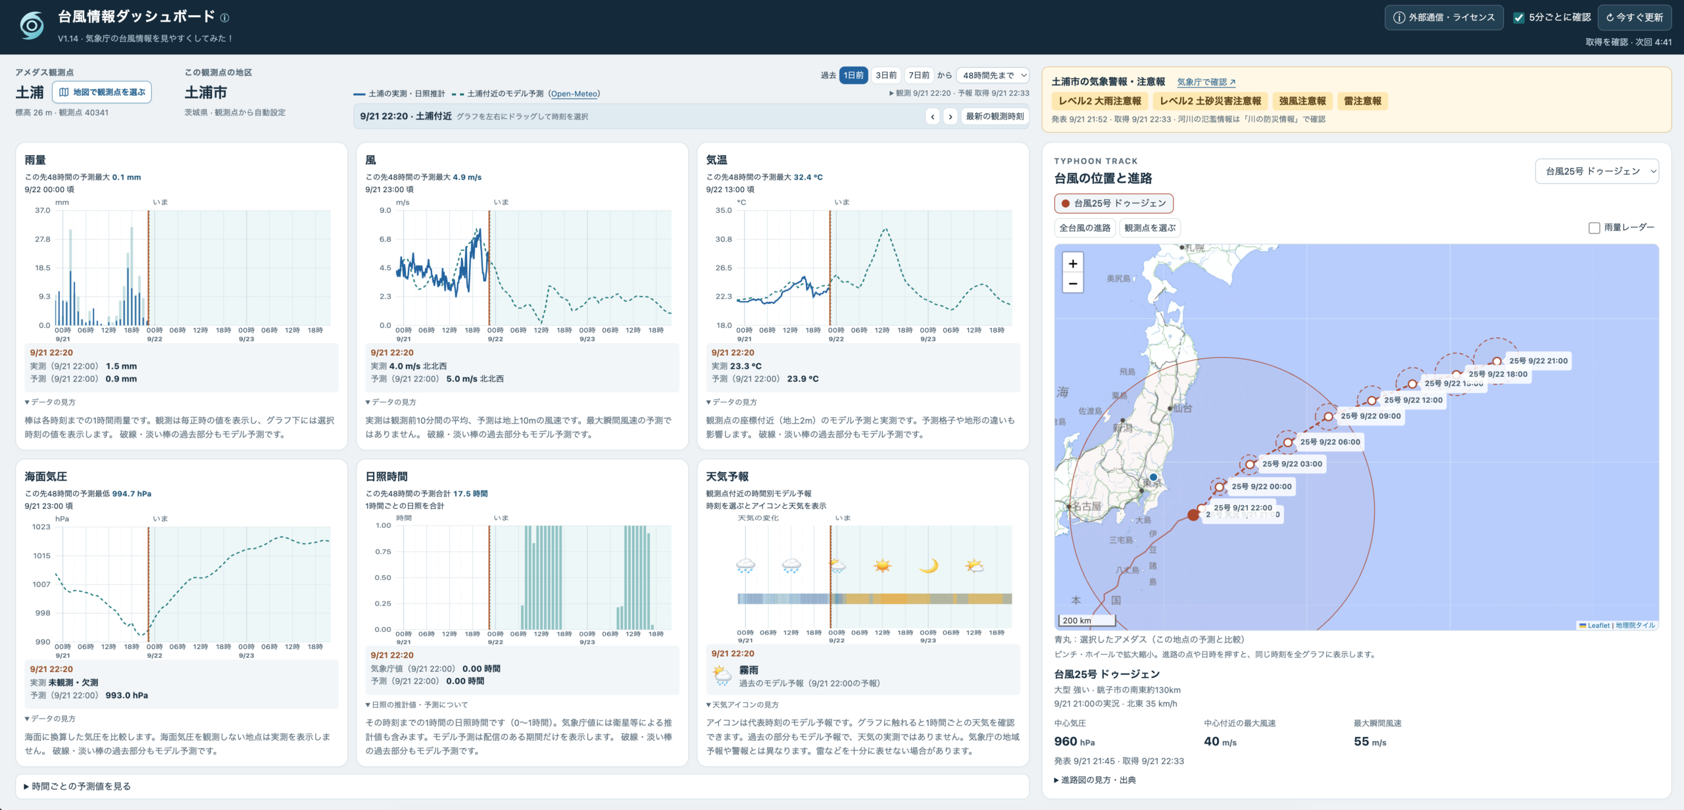Image resolution: width=1684 pixels, height=810 pixels.
Task: Click the 今すぐ更新 refresh button
Action: click(x=1635, y=18)
